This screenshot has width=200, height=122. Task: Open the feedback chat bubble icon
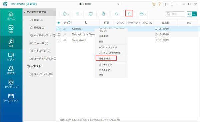pyautogui.click(x=171, y=4)
